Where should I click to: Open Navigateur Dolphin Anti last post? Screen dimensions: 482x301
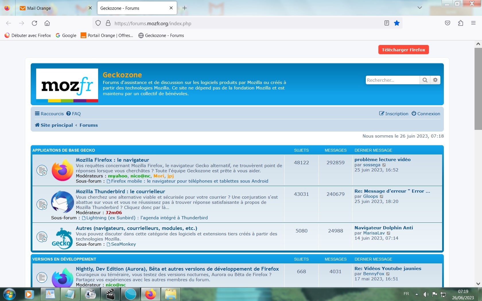[384, 228]
